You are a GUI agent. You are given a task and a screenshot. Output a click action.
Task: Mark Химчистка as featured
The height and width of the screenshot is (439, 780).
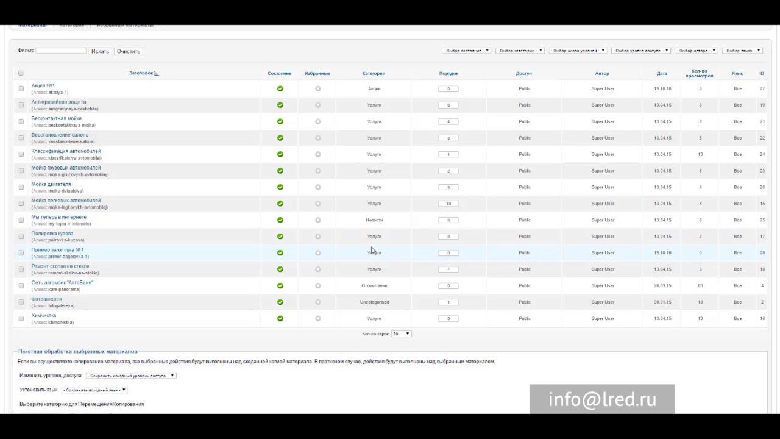point(317,318)
